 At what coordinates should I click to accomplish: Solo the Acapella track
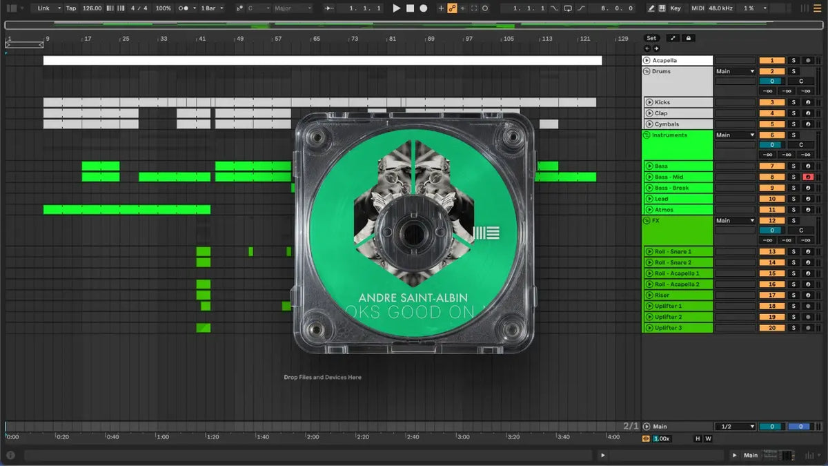pyautogui.click(x=793, y=61)
